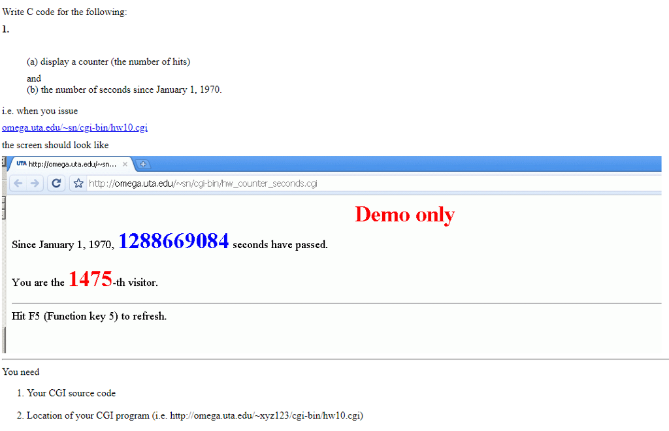669x431 pixels.
Task: Click the UTA favicon on the browser tab
Action: [20, 164]
